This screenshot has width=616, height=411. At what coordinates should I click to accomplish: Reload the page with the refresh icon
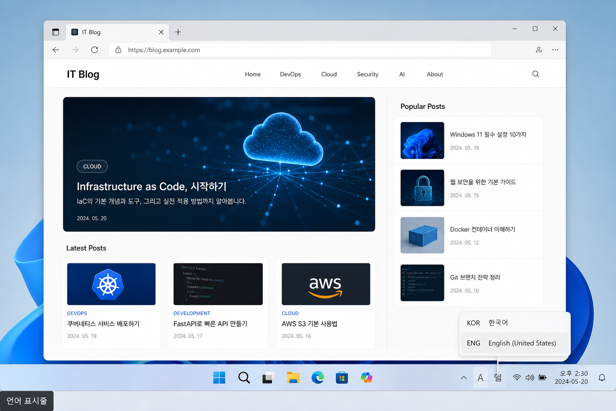[95, 50]
